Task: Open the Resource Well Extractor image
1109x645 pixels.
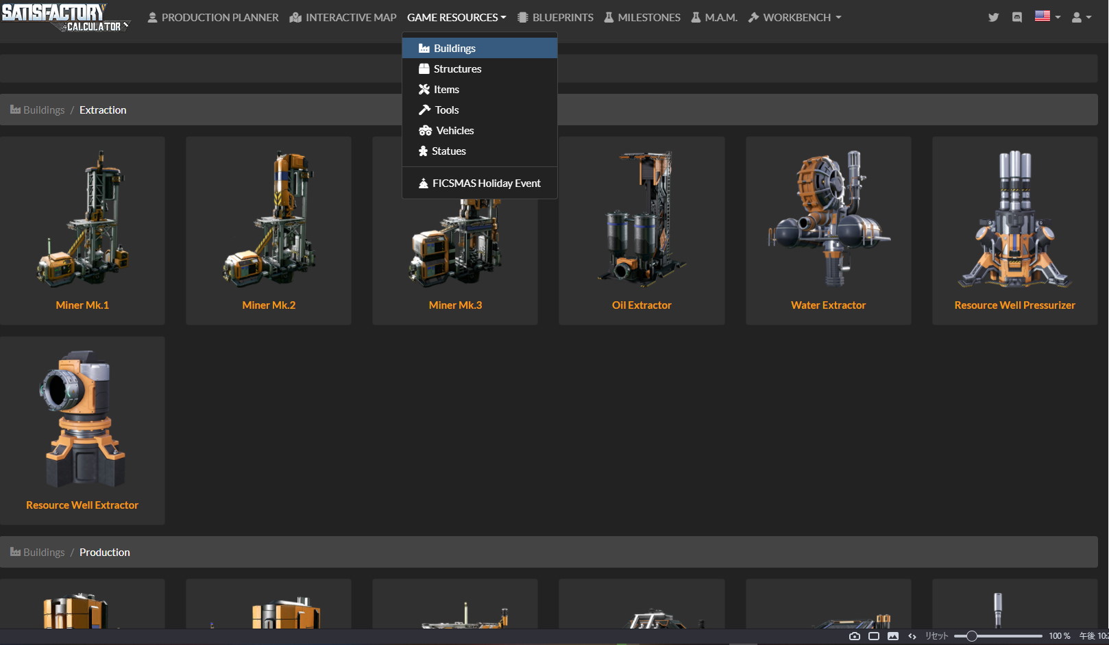Action: click(x=82, y=419)
